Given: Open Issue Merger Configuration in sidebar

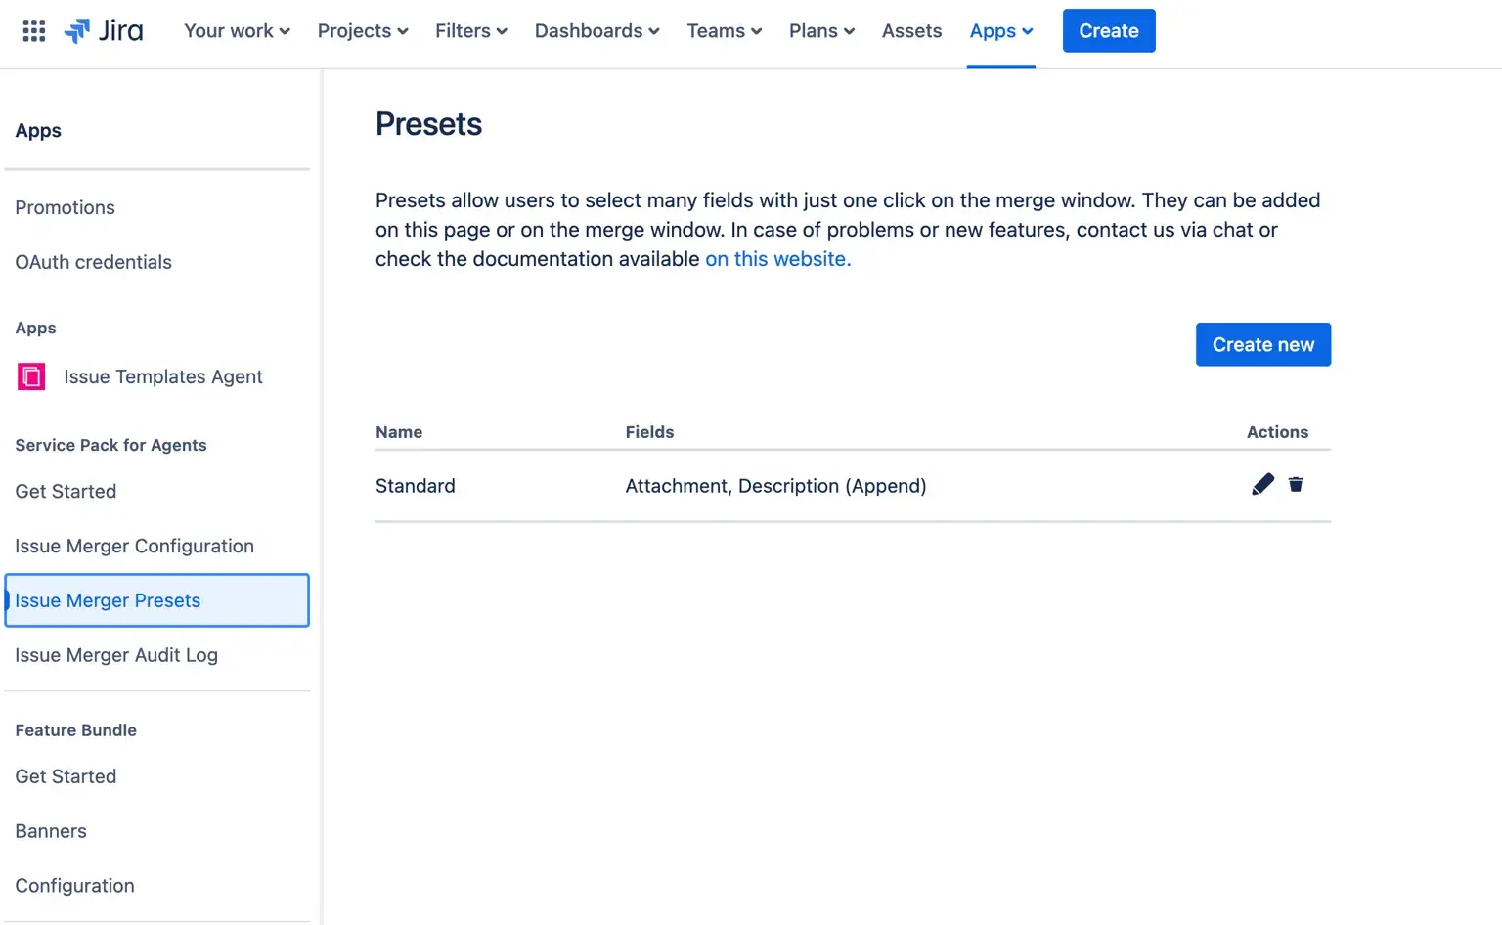Looking at the screenshot, I should 134,546.
